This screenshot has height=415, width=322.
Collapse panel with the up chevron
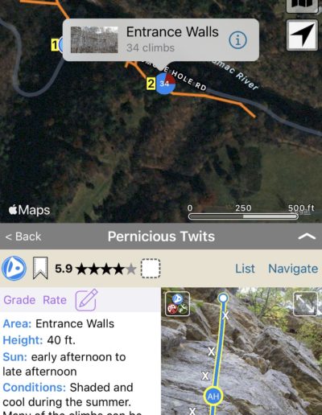click(x=307, y=236)
